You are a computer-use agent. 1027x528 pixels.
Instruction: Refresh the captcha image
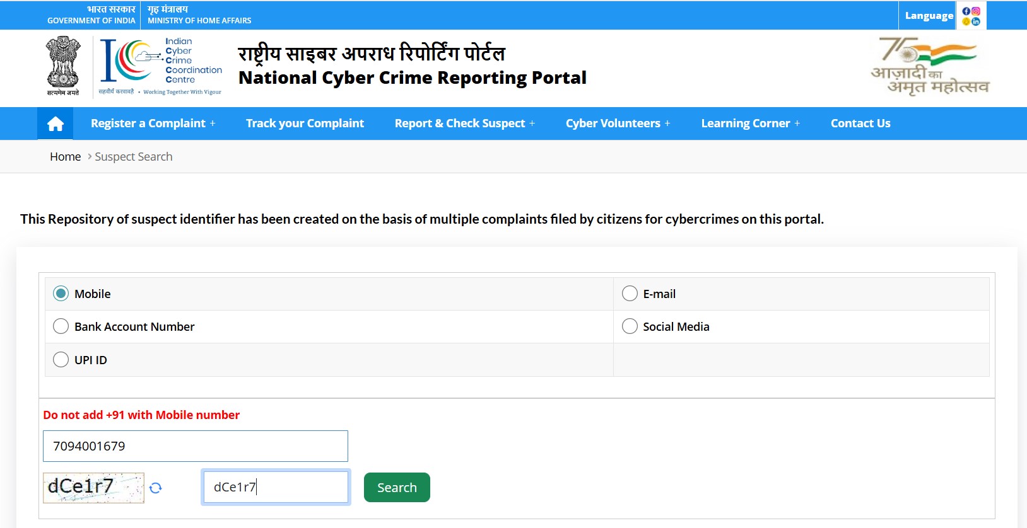[x=156, y=488]
